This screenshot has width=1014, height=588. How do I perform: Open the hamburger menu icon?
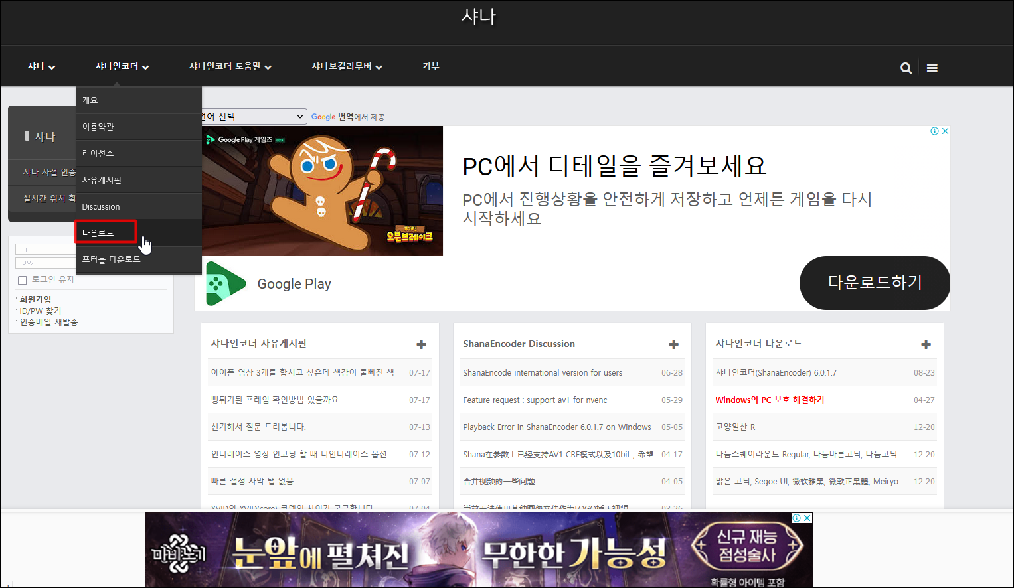tap(932, 68)
